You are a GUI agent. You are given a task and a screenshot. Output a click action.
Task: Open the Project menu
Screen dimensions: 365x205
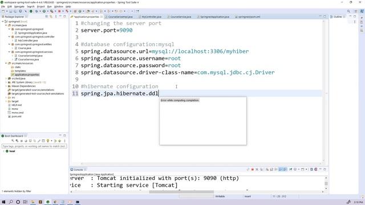pyautogui.click(x=40, y=6)
